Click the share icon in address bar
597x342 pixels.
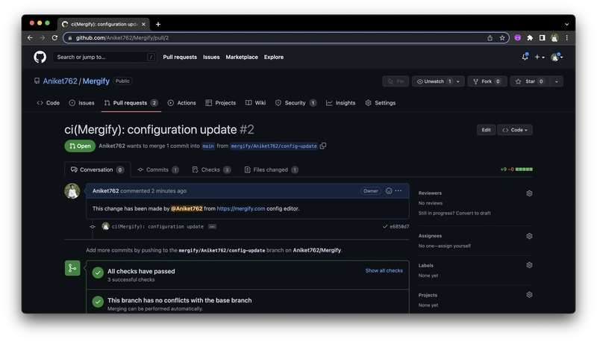pos(490,37)
